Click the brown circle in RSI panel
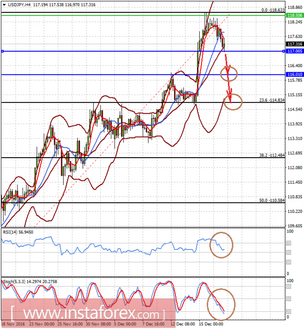Viewport: 304px width, 329px height. (x=221, y=245)
